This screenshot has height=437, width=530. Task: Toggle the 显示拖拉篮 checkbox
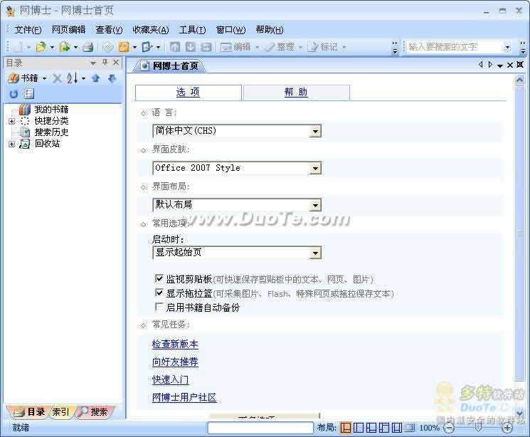(159, 293)
